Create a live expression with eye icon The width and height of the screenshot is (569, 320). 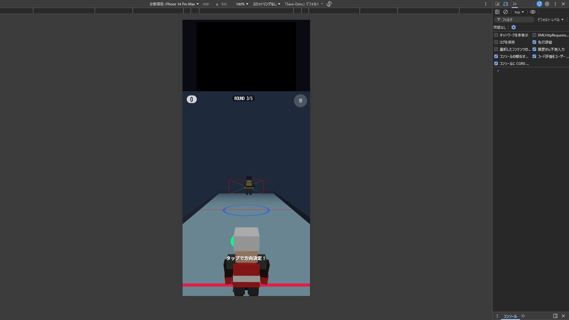(x=533, y=12)
